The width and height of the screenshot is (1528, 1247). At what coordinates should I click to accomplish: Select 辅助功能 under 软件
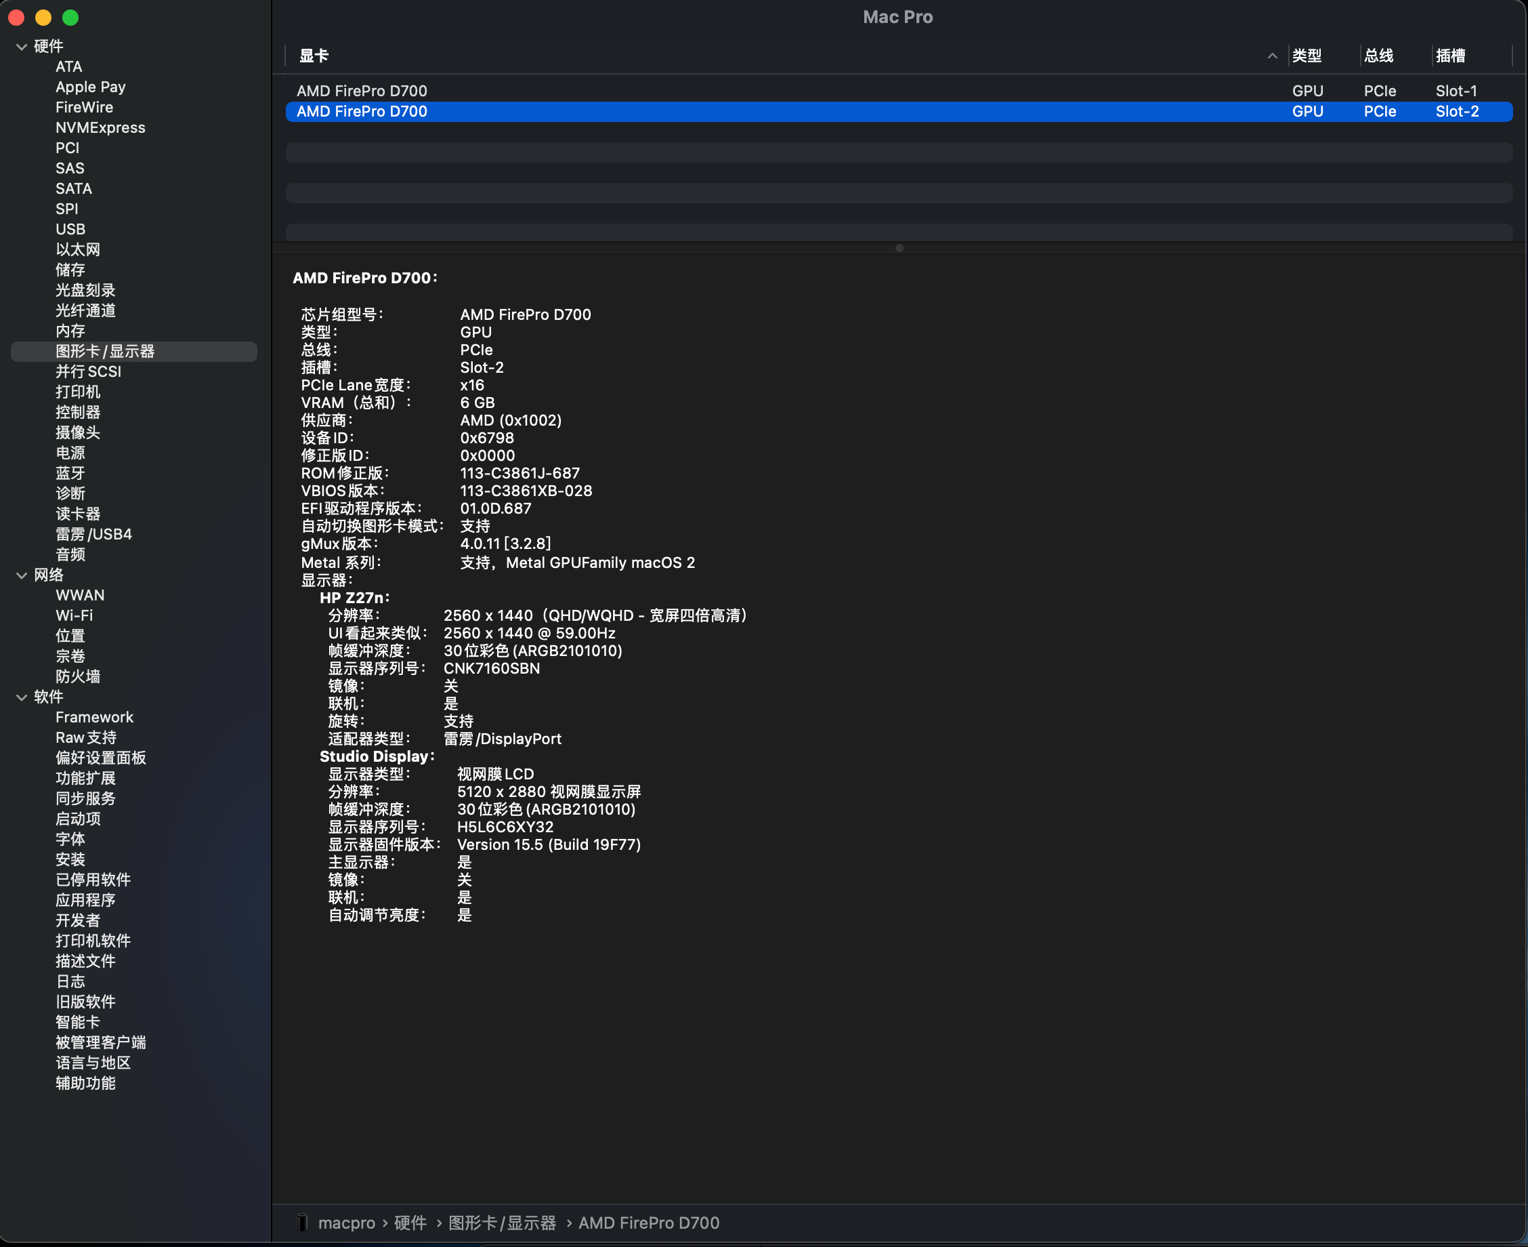[x=85, y=1083]
